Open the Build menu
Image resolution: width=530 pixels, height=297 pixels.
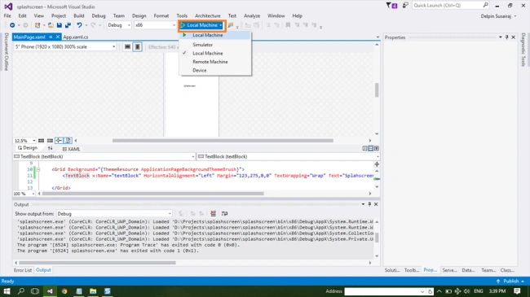pyautogui.click(x=79, y=15)
